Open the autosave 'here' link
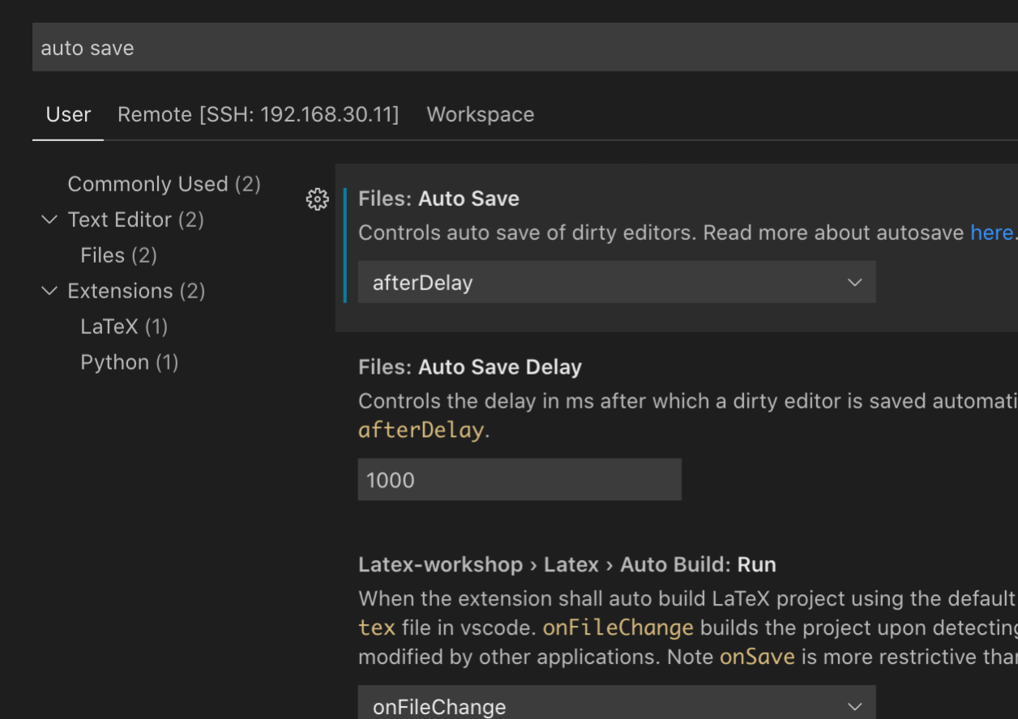Image resolution: width=1018 pixels, height=719 pixels. pos(991,233)
